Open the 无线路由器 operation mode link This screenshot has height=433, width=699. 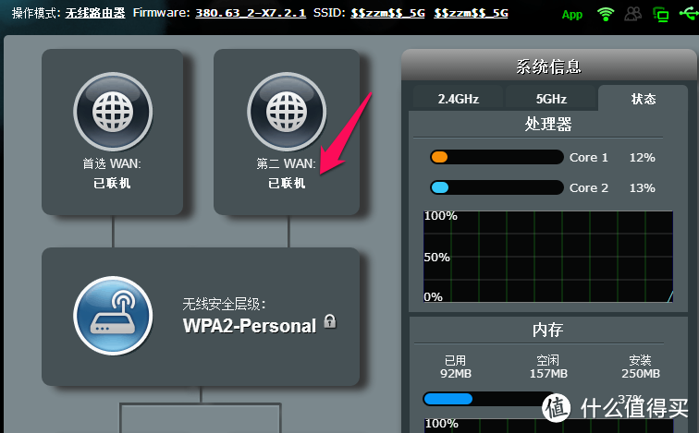(96, 13)
